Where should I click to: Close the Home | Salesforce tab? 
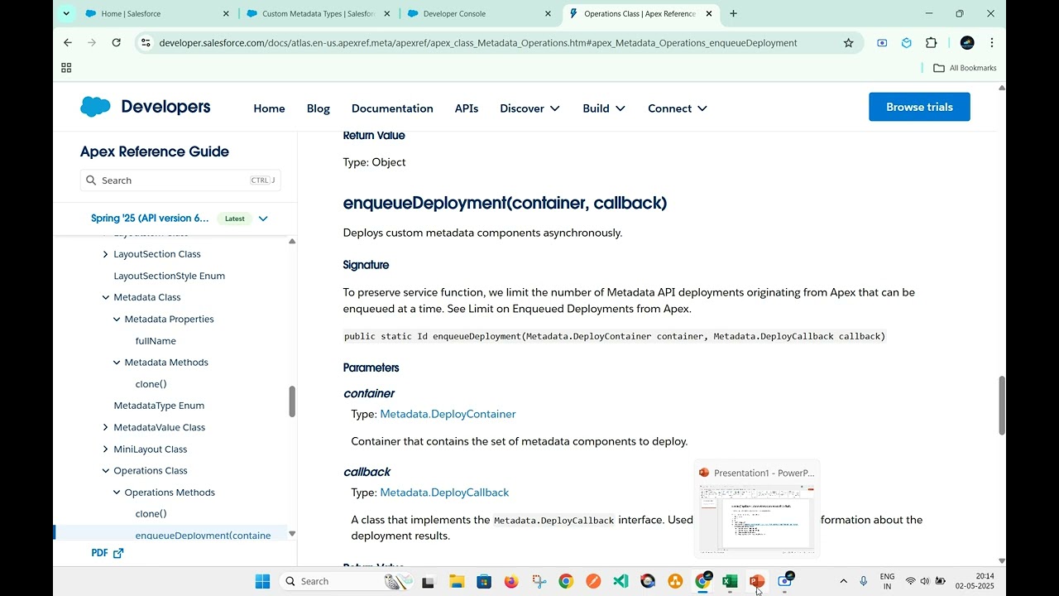pos(227,13)
